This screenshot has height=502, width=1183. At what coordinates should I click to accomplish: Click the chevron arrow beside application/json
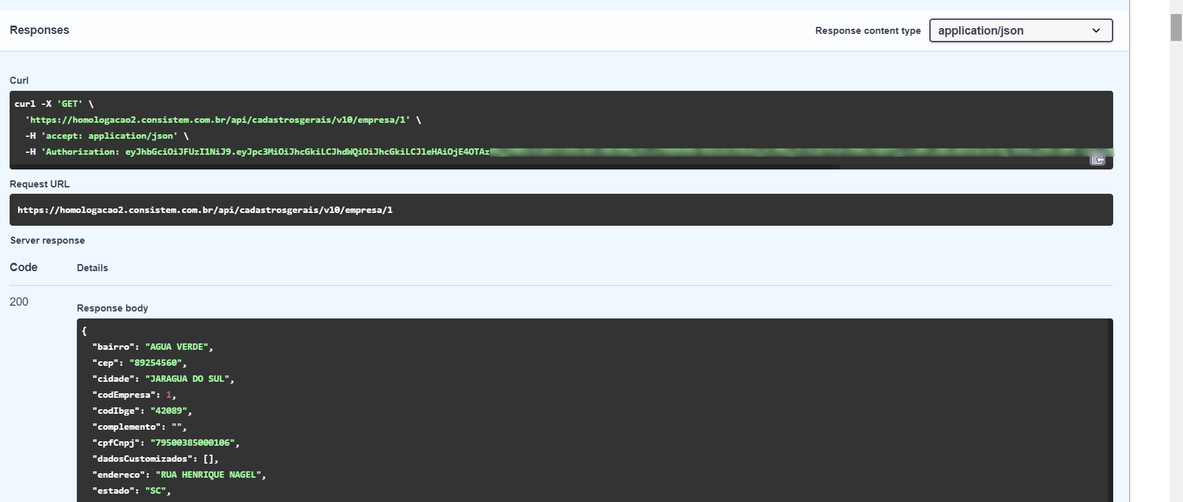click(x=1096, y=31)
